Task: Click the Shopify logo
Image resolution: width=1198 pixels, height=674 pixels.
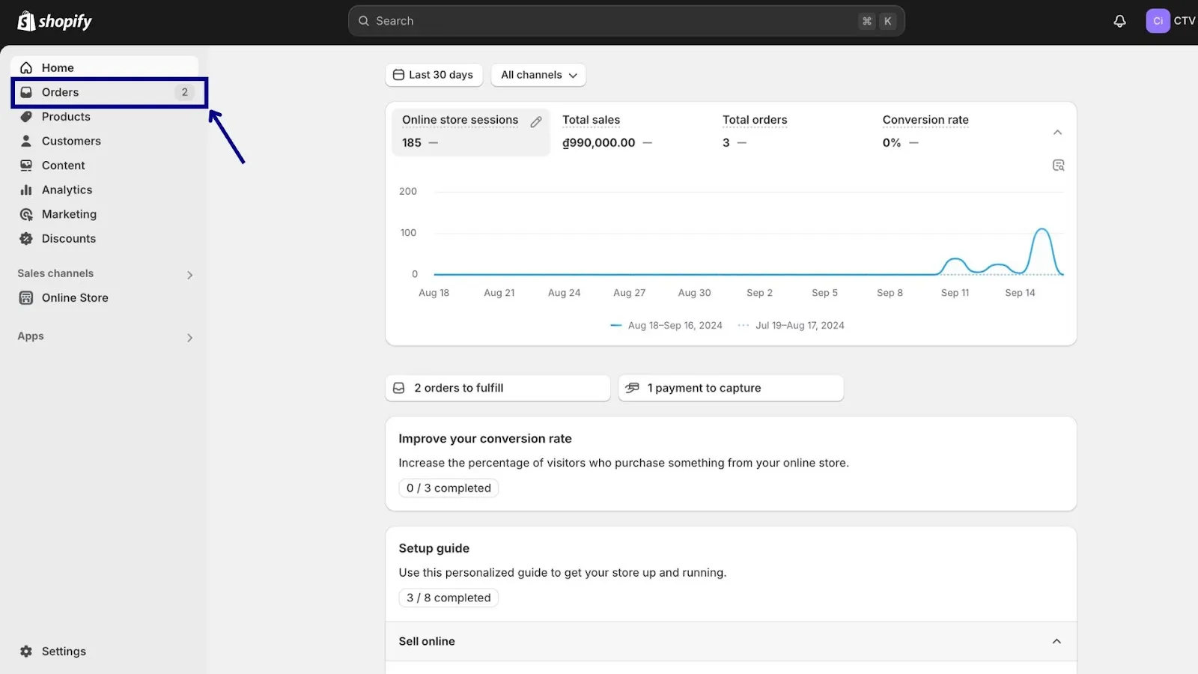Action: tap(55, 21)
